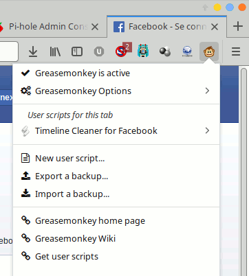Click the Greasemonkey monkey toolbar icon

coord(209,51)
